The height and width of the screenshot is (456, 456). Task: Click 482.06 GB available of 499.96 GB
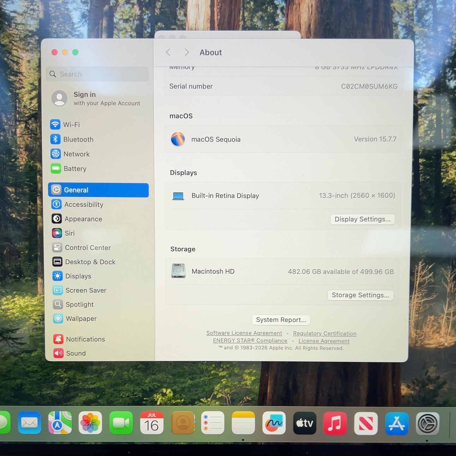coord(341,272)
